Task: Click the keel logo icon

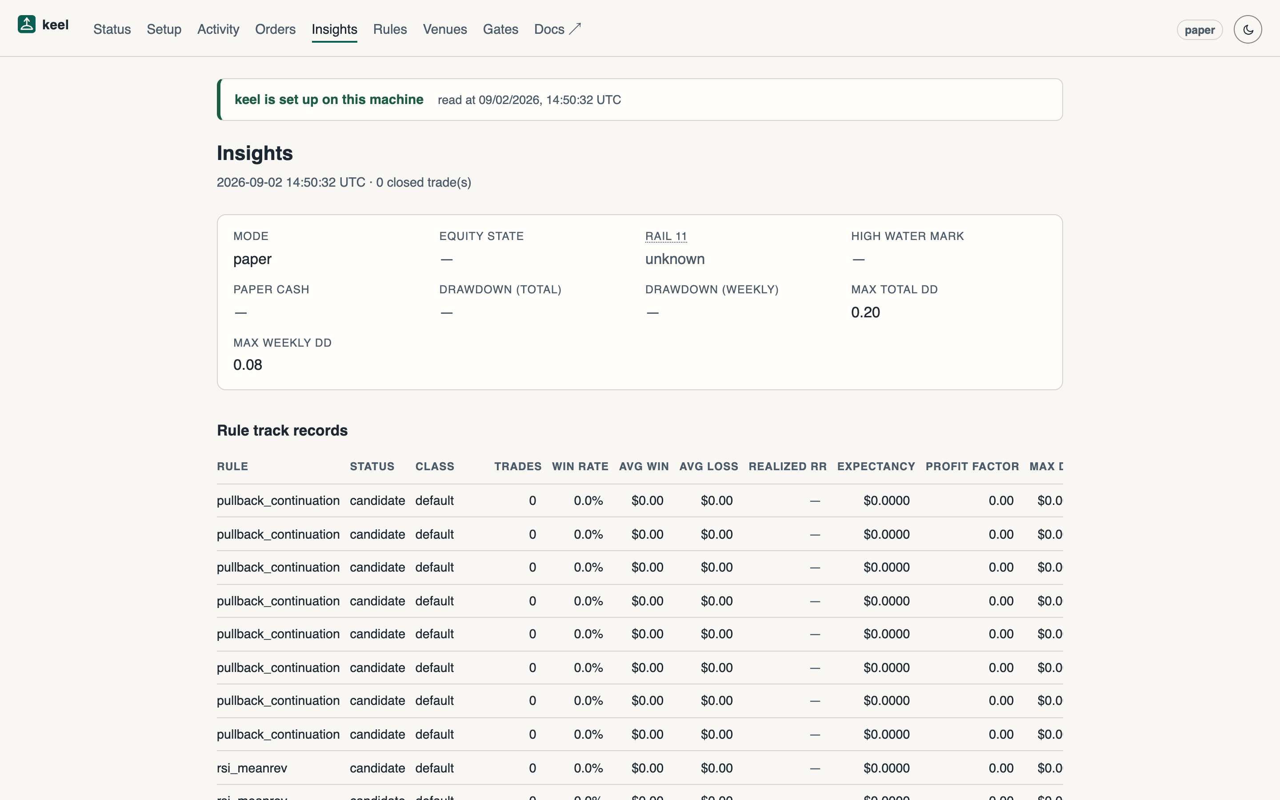Action: click(x=27, y=24)
